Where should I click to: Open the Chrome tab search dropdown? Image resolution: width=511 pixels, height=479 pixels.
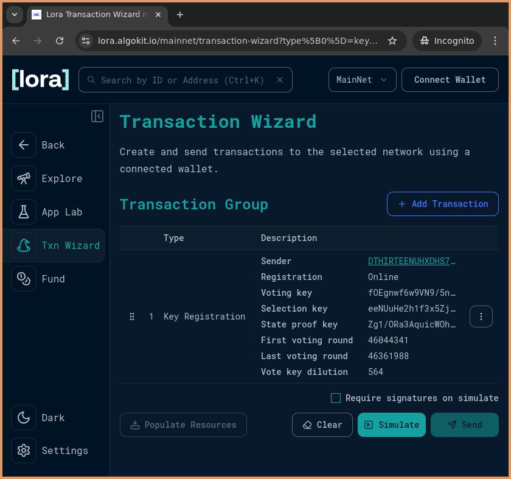click(x=15, y=15)
